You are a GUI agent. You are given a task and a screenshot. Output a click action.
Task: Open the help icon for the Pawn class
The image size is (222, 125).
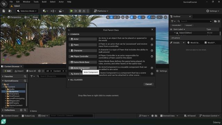click(x=152, y=45)
